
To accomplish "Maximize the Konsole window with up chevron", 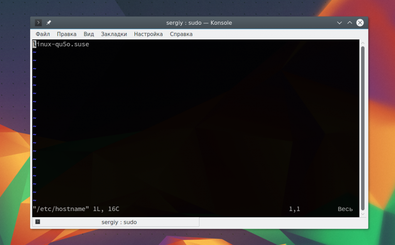I will pyautogui.click(x=349, y=23).
